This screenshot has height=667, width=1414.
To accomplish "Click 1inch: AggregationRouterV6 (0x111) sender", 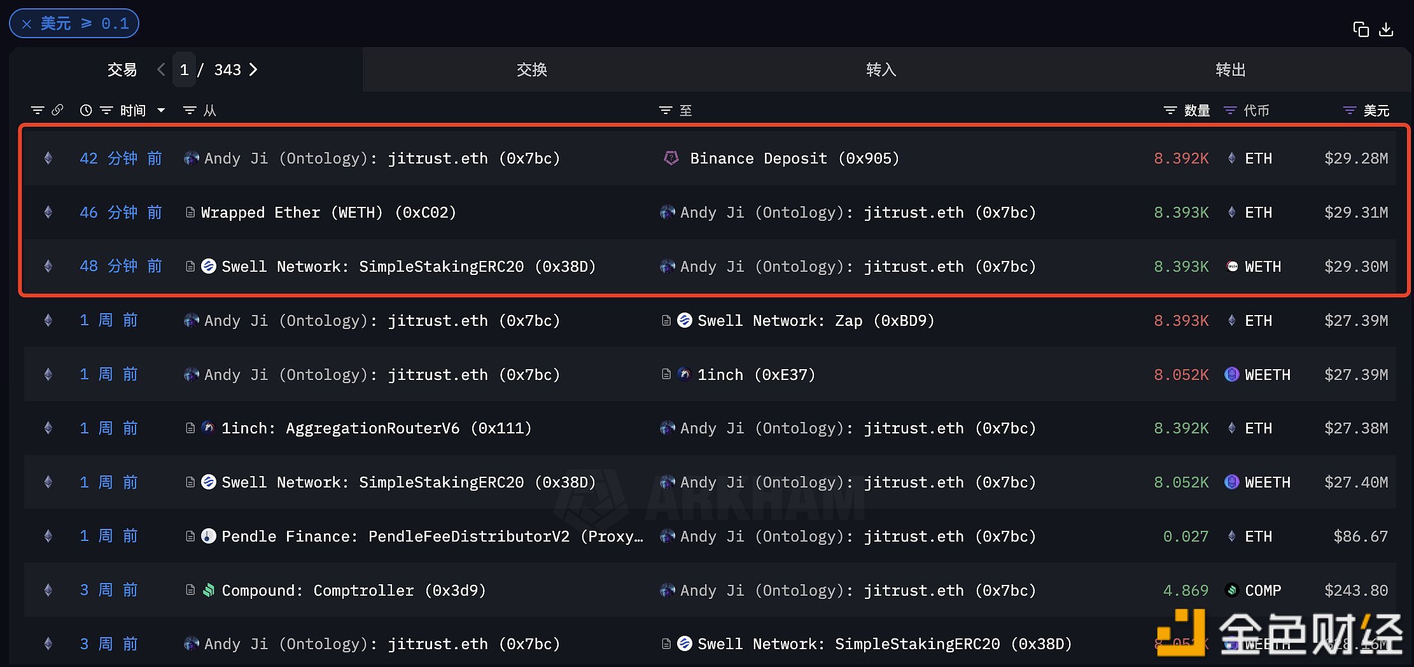I will pos(376,428).
